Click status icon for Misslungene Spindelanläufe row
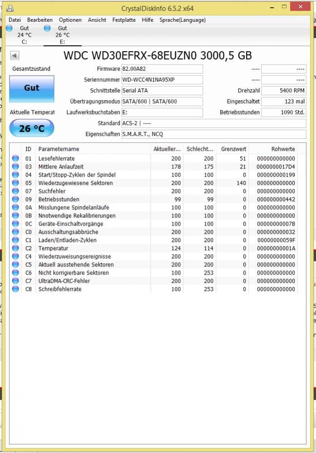The height and width of the screenshot is (453, 316). tap(15, 207)
